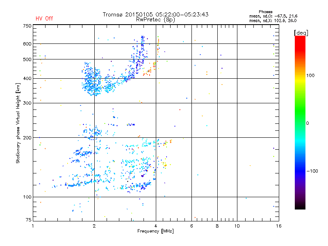The width and height of the screenshot is (328, 246).
Task: Click the '16' frequency axis tick label
Action: pos(279,226)
